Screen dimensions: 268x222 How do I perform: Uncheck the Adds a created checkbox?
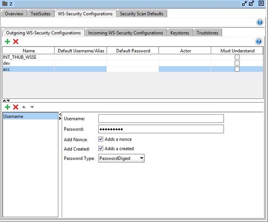click(x=101, y=149)
